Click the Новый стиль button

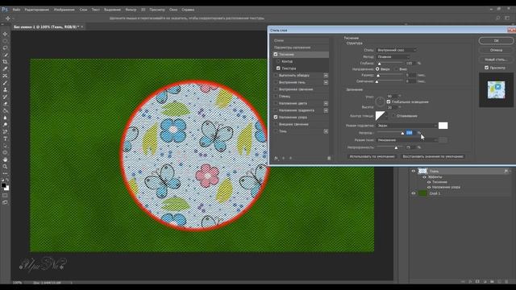(x=496, y=60)
